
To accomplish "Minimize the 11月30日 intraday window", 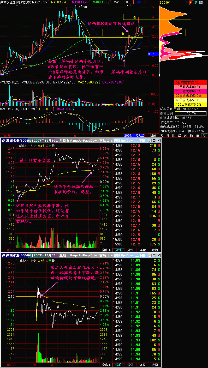I will click(x=150, y=141).
